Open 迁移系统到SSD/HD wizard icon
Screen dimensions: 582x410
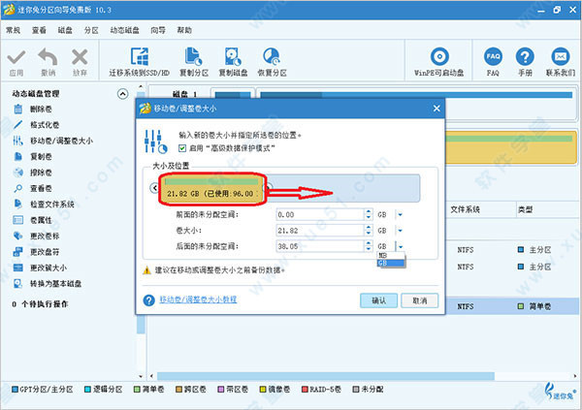[x=140, y=57]
